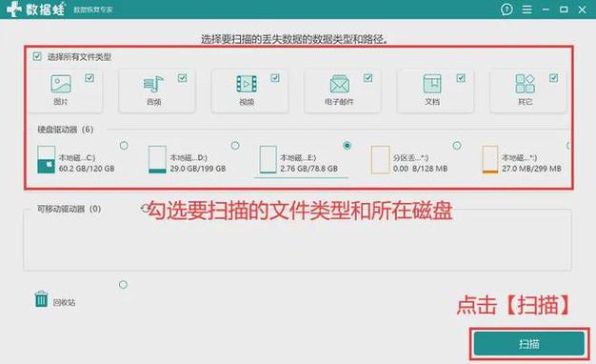
Task: Click the 其它 (other) file type icon
Action: pyautogui.click(x=525, y=84)
